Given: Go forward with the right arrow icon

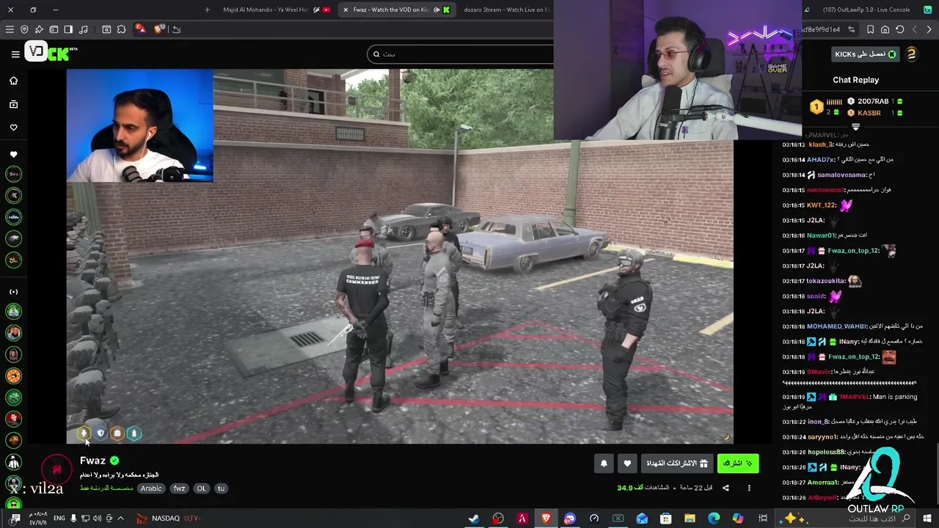Looking at the screenshot, I should (x=929, y=29).
